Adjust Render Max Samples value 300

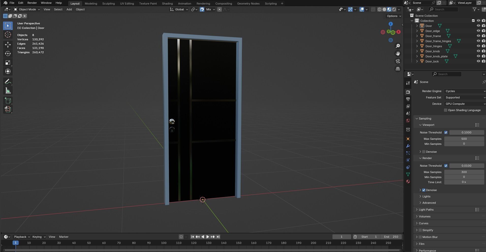click(x=464, y=172)
